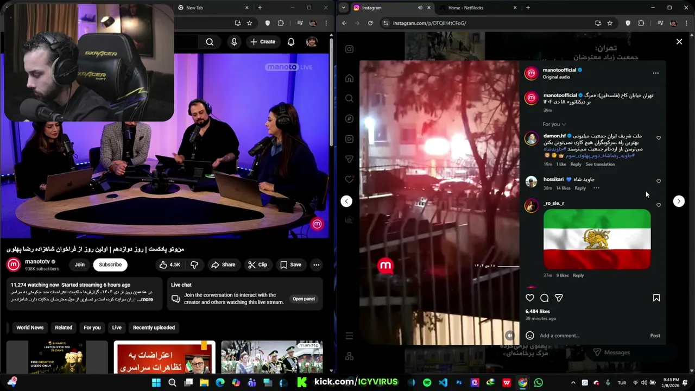The width and height of the screenshot is (695, 391).
Task: Open YouTube account avatar menu
Action: pos(312,42)
